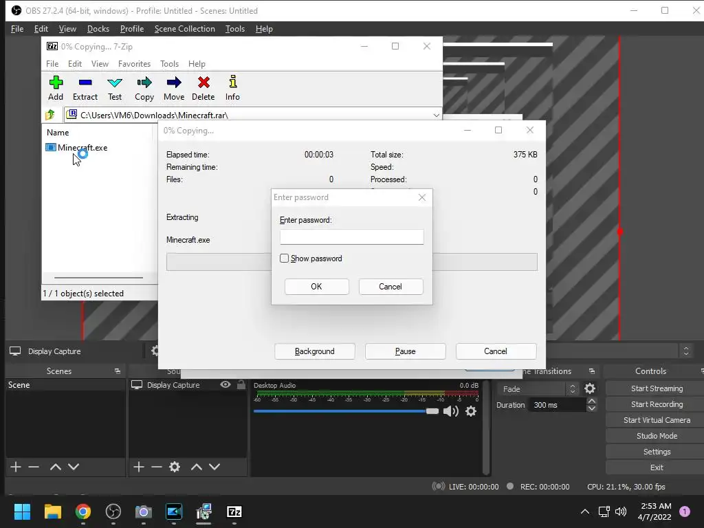The width and height of the screenshot is (704, 528).
Task: Click Studio Mode button
Action: (x=657, y=435)
